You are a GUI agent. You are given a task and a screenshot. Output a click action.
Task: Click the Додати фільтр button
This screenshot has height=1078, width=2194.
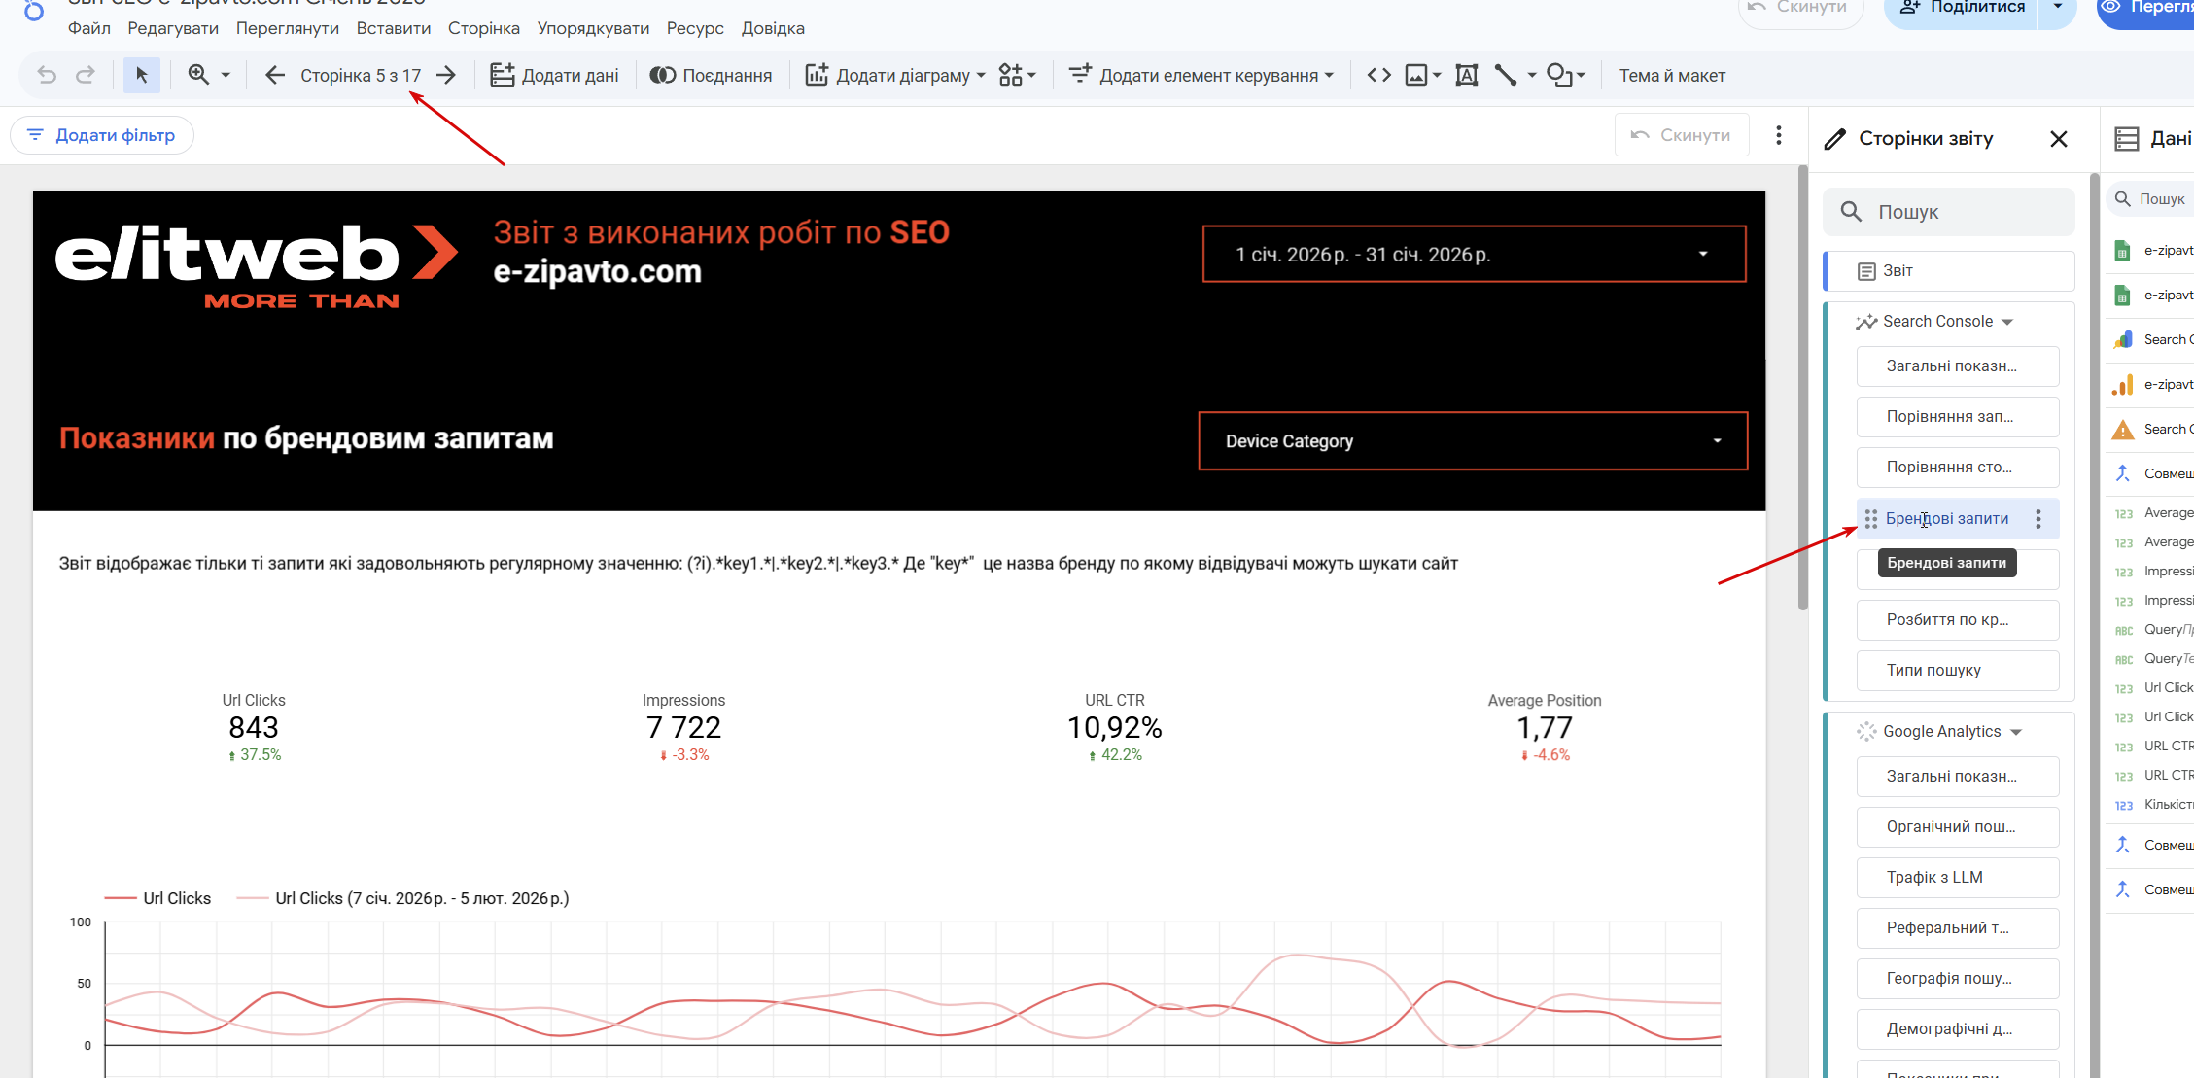pyautogui.click(x=102, y=135)
